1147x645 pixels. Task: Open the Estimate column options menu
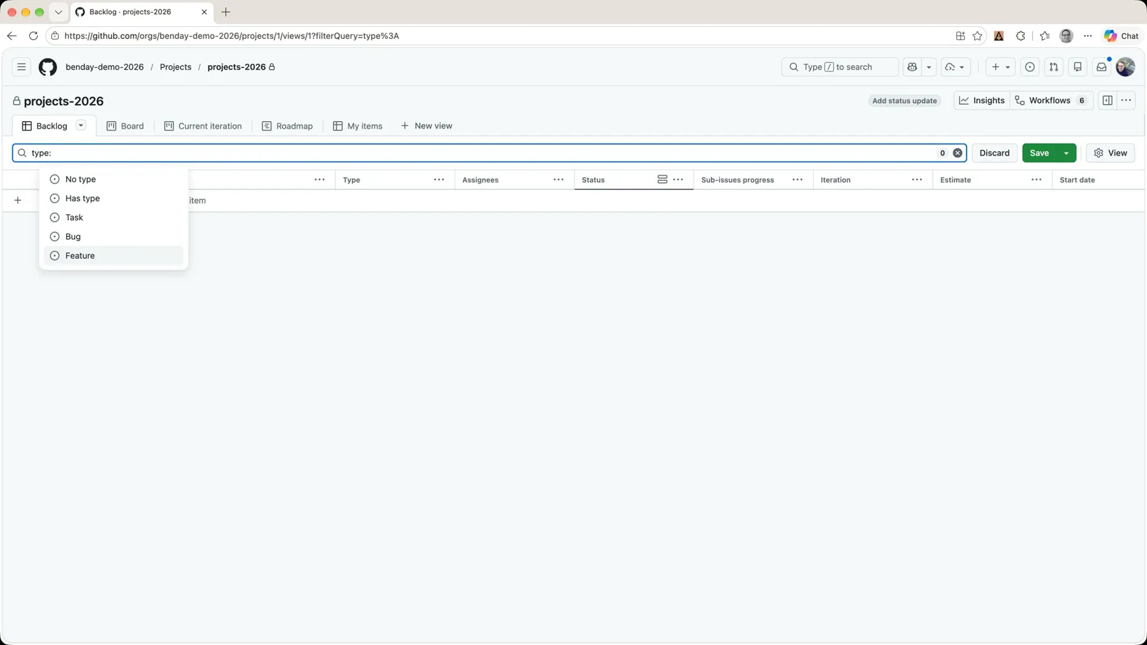(1037, 180)
